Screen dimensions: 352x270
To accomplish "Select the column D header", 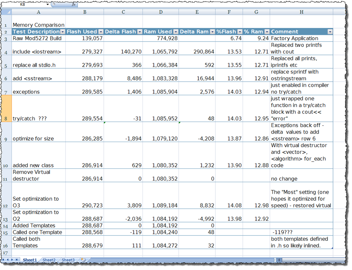I will [161, 12].
